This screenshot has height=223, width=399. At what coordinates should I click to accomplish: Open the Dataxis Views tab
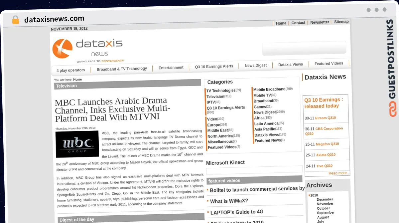291,64
